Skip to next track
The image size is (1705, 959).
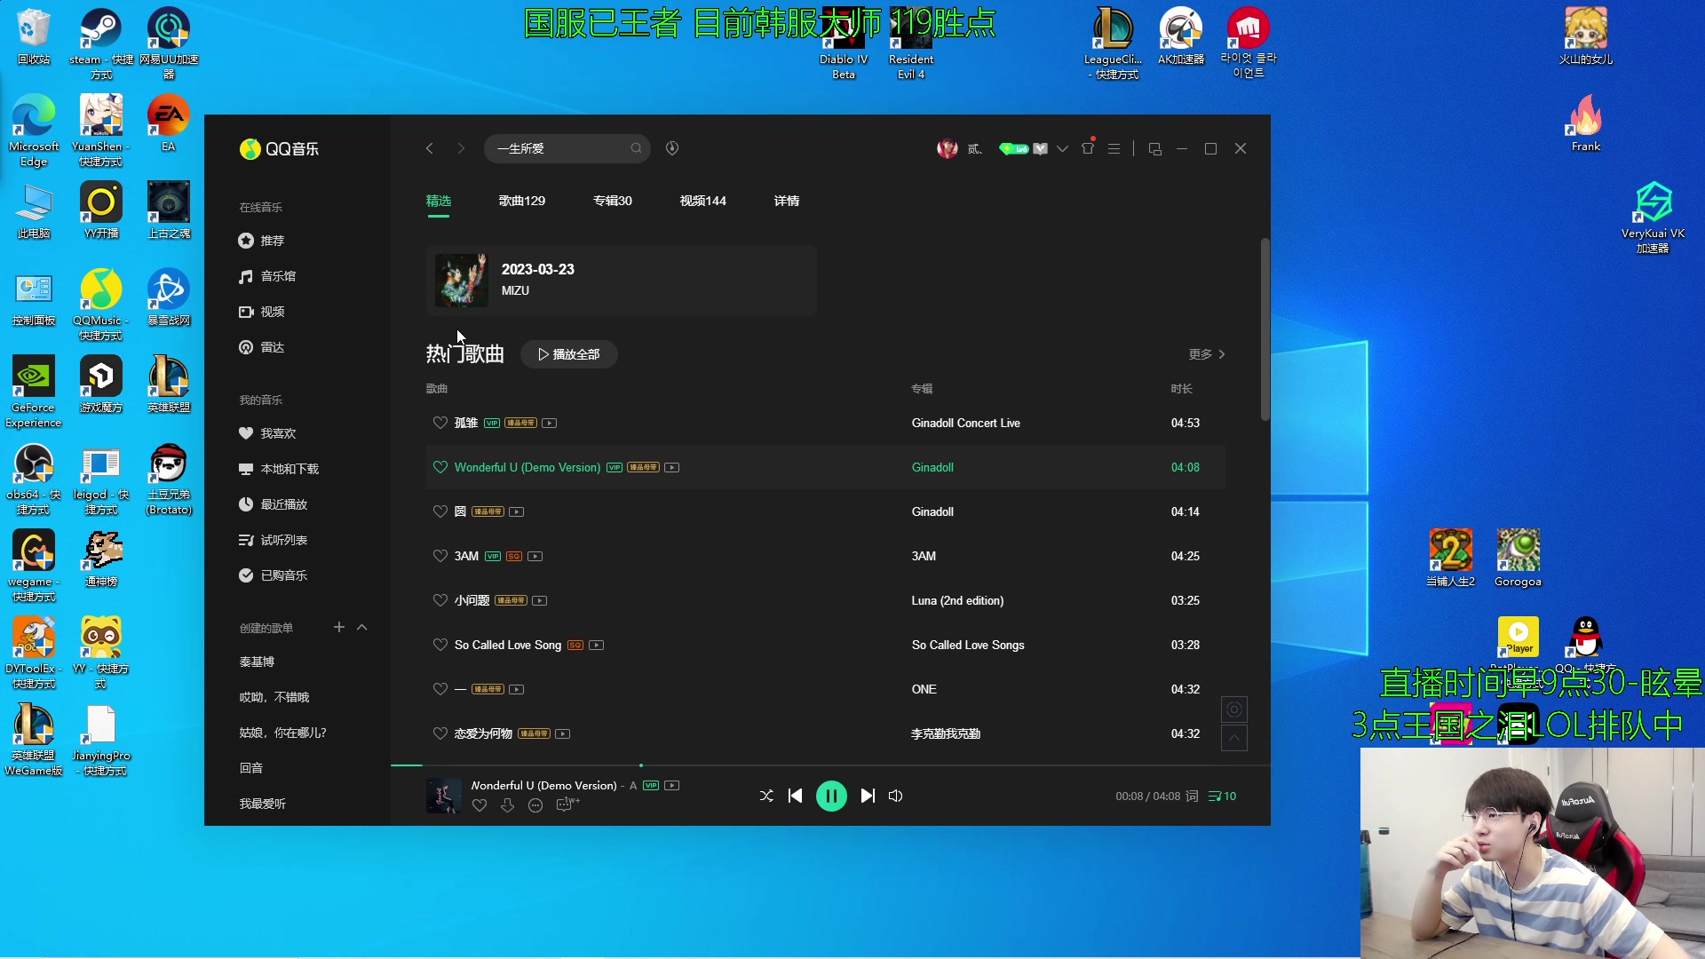click(868, 796)
